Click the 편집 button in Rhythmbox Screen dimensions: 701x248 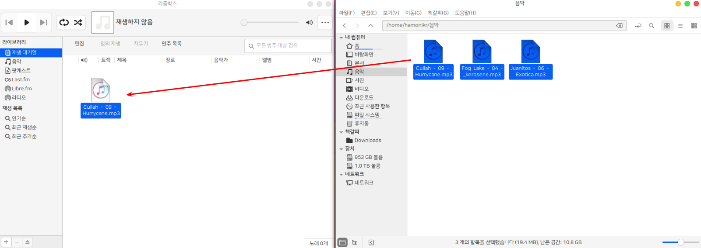[79, 44]
